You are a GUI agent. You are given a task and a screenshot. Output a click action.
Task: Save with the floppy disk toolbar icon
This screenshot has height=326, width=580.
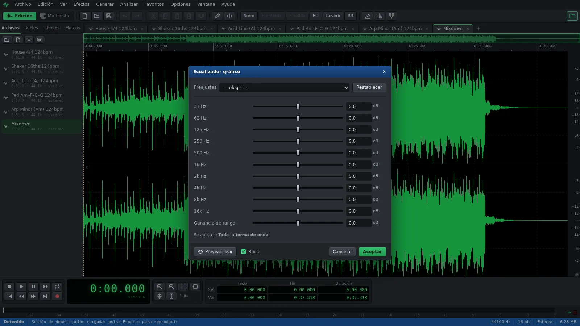click(x=108, y=16)
